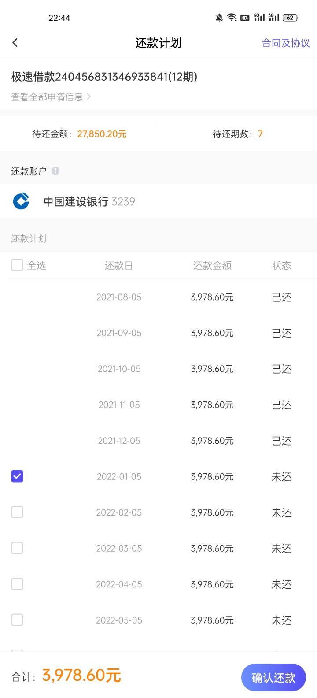Tap the 2022-05-05 repayment date
317x698 pixels.
(119, 620)
